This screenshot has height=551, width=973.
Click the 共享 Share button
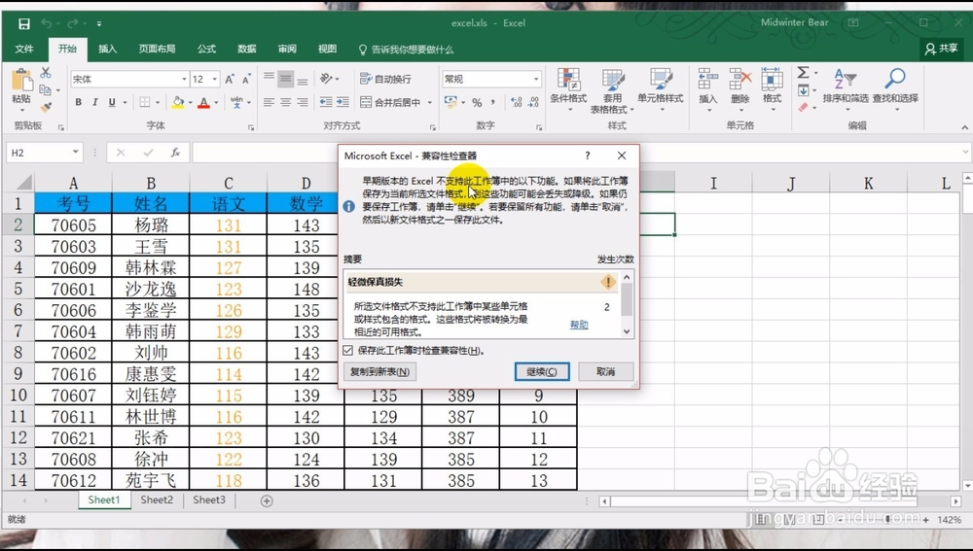[x=941, y=49]
